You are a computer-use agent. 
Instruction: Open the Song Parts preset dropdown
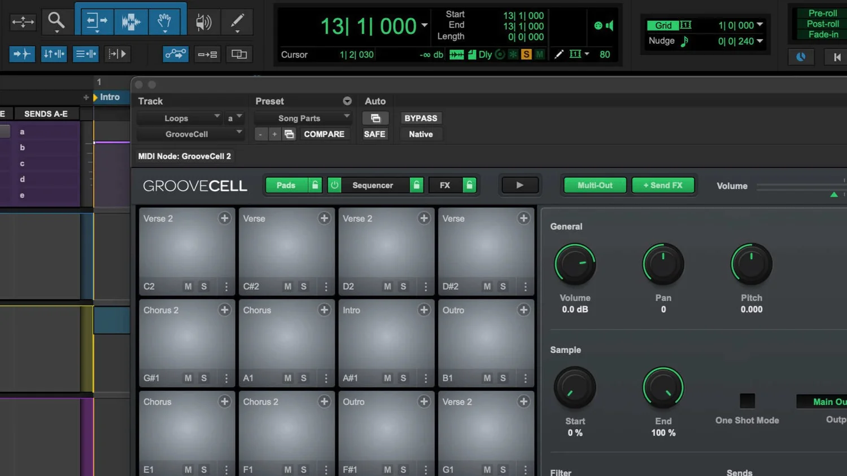click(x=303, y=118)
